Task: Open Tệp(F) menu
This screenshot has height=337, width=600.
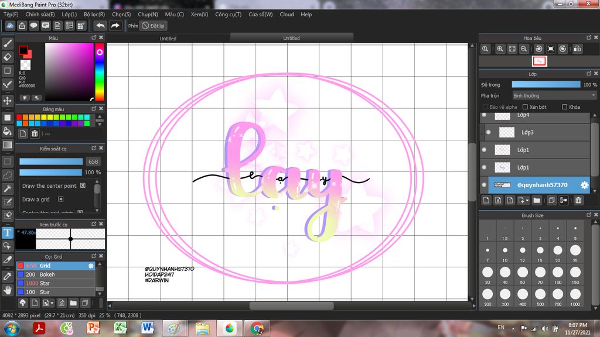Action: pos(11,14)
